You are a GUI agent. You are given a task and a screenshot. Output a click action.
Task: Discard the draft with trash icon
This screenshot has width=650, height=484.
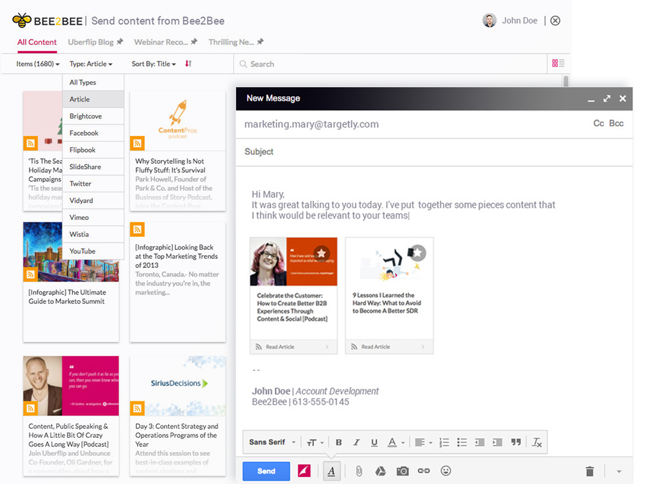click(x=590, y=471)
